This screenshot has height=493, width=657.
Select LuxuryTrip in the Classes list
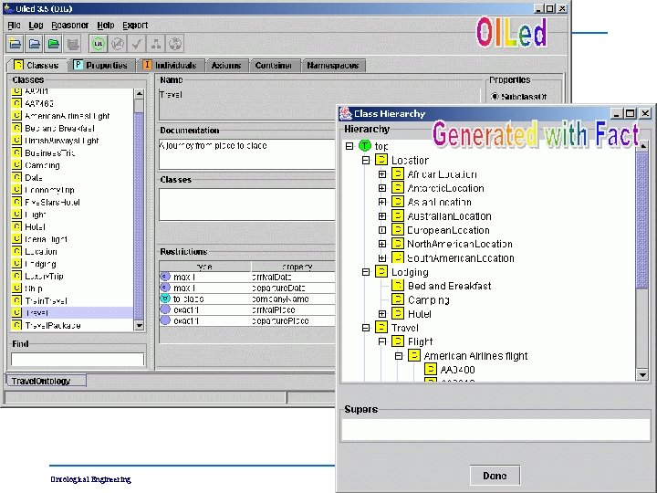[x=44, y=276]
